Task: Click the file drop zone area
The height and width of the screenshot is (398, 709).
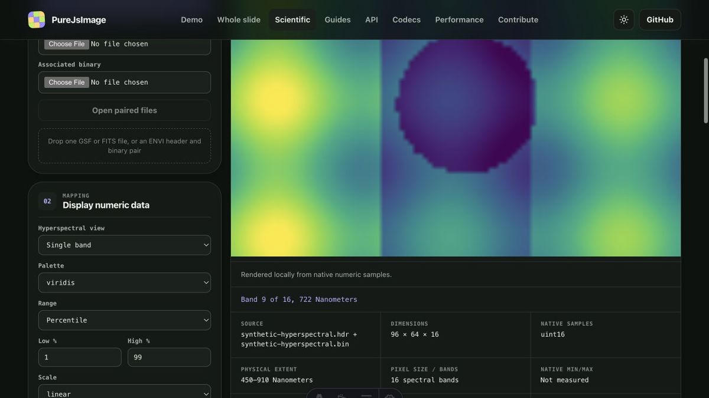Action: 125,146
